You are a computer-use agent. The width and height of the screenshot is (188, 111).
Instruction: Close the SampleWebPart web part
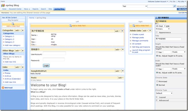point(123,71)
